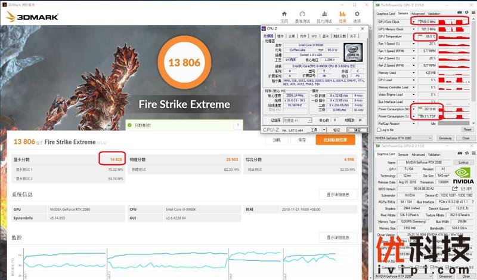Open the 3DMark results bar-chart icon
The height and width of the screenshot is (280, 477).
[x=342, y=14]
